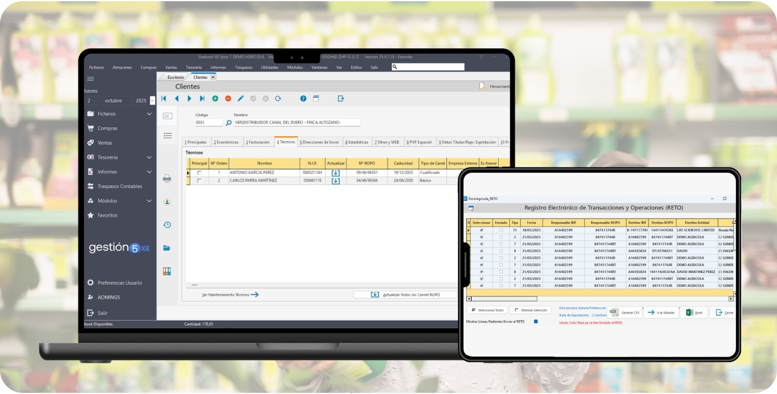Click ROPO update icon for Antonio Garcia Perez
This screenshot has height=394, width=777.
336,173
